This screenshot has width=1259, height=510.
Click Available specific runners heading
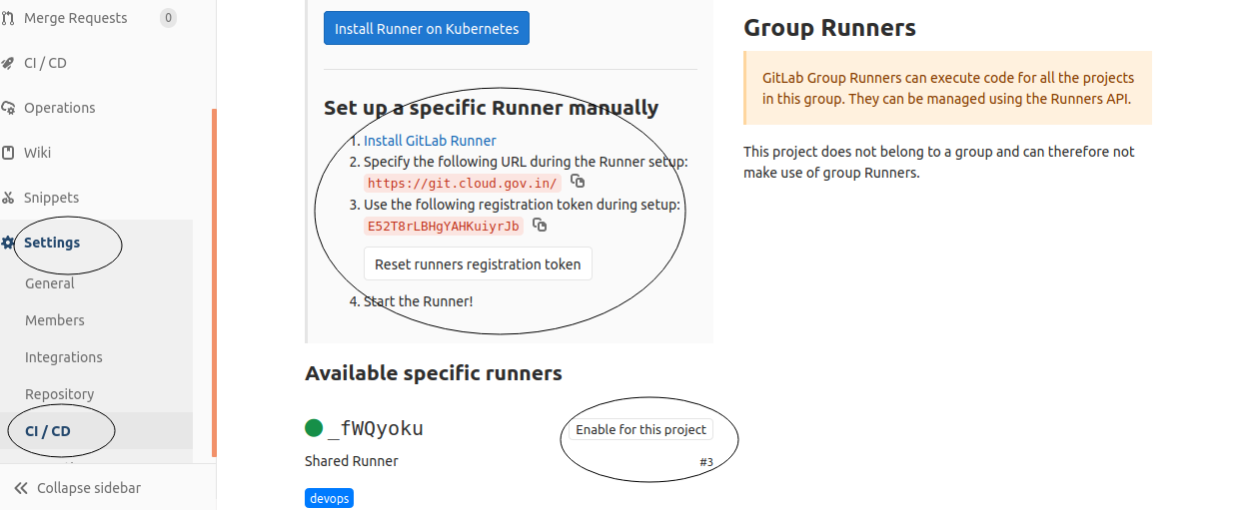click(434, 373)
